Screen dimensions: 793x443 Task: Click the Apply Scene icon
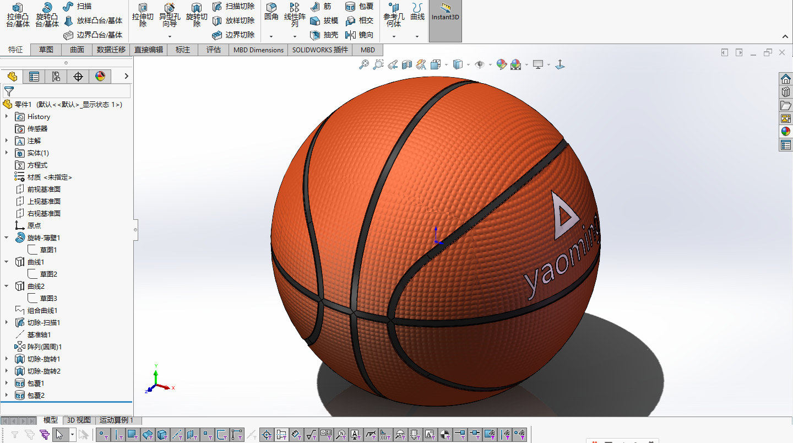pos(516,64)
